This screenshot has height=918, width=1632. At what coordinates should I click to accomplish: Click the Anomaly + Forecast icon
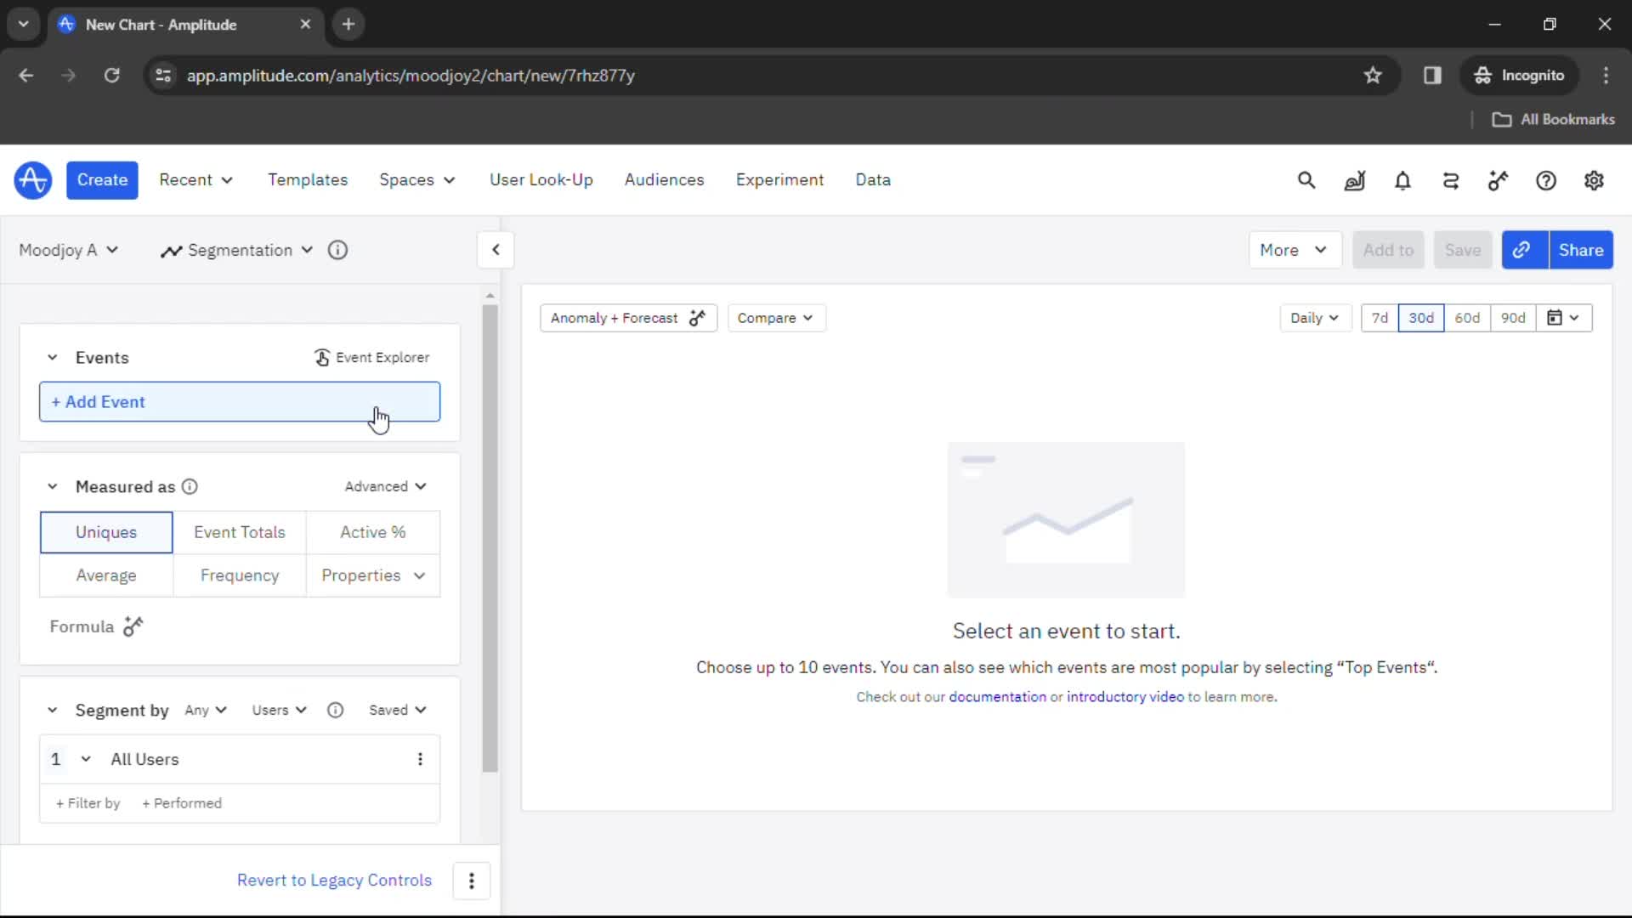(696, 317)
